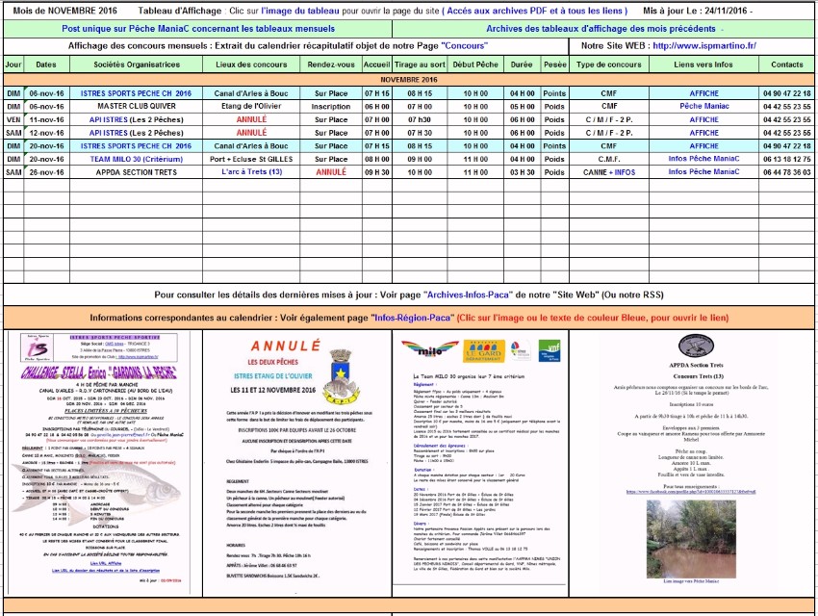
Task: Open the ANNULÉ Les Deux Pêches poster
Action: coord(296,462)
